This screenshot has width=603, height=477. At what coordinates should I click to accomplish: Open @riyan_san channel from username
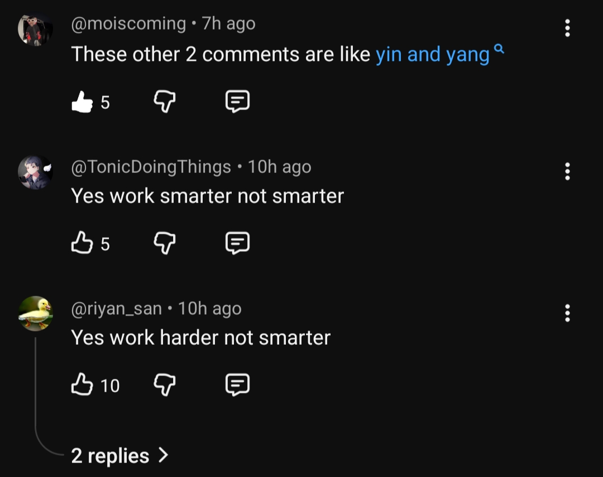pyautogui.click(x=116, y=309)
